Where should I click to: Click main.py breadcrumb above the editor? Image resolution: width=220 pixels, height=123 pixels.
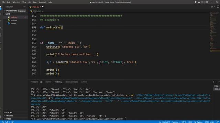tap(36, 11)
